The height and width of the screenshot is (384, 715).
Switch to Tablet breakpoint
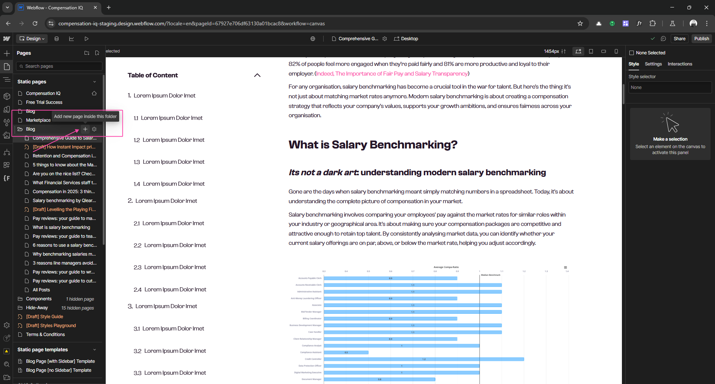point(591,51)
